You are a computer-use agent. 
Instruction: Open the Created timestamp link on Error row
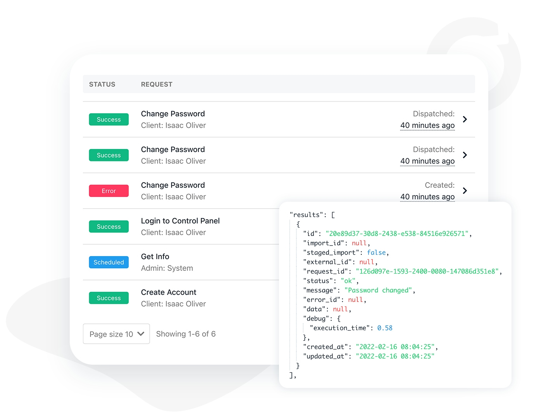427,197
